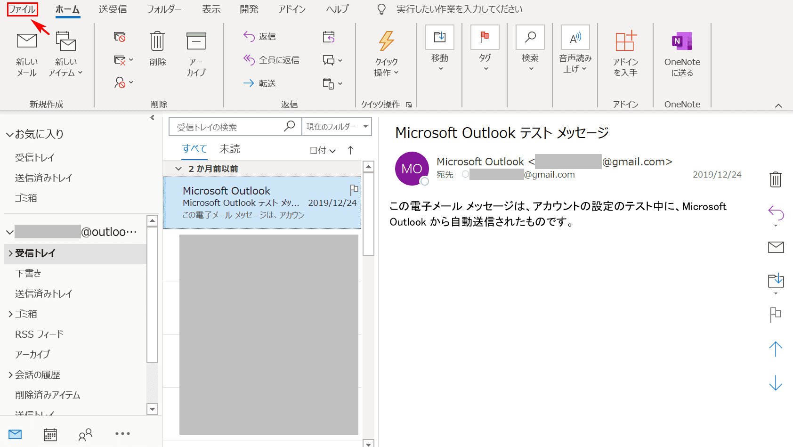The height and width of the screenshot is (447, 793).
Task: Toggle sort order with the up arrow
Action: click(x=350, y=150)
